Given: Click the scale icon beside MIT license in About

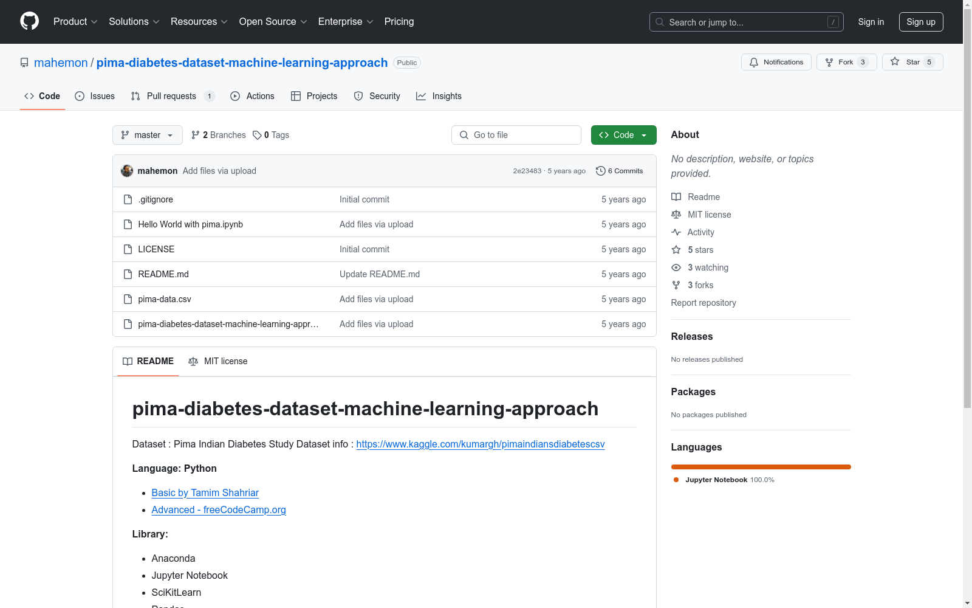Looking at the screenshot, I should click(676, 215).
